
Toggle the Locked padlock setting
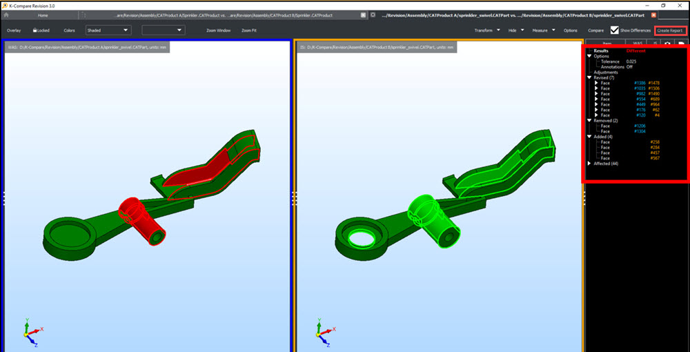pyautogui.click(x=41, y=30)
